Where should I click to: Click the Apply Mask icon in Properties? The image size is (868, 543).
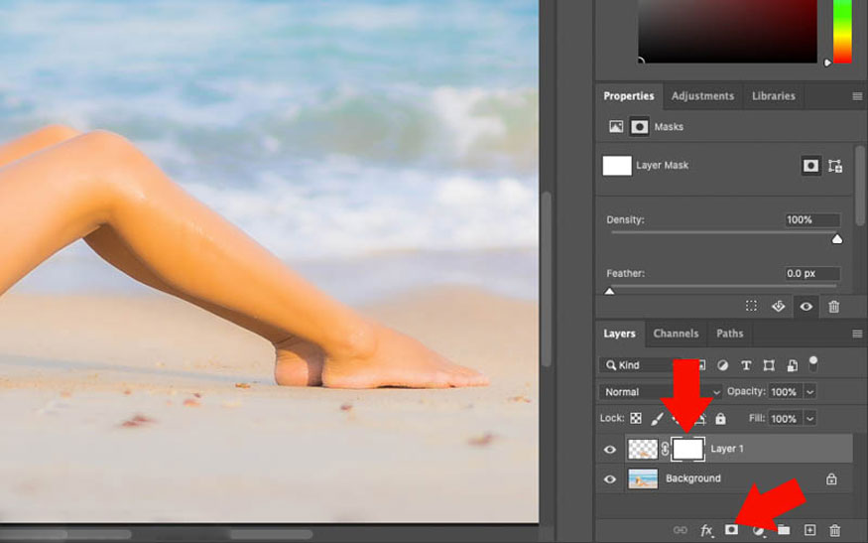pyautogui.click(x=778, y=307)
